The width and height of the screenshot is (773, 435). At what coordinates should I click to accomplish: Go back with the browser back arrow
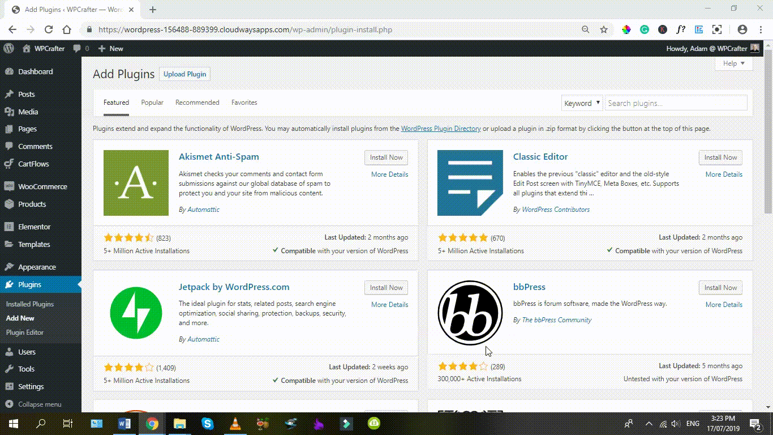pyautogui.click(x=12, y=29)
